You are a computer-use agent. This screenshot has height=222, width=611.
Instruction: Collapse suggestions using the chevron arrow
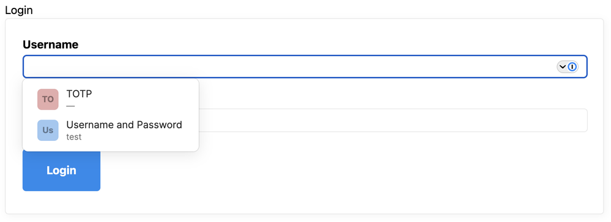tap(562, 67)
